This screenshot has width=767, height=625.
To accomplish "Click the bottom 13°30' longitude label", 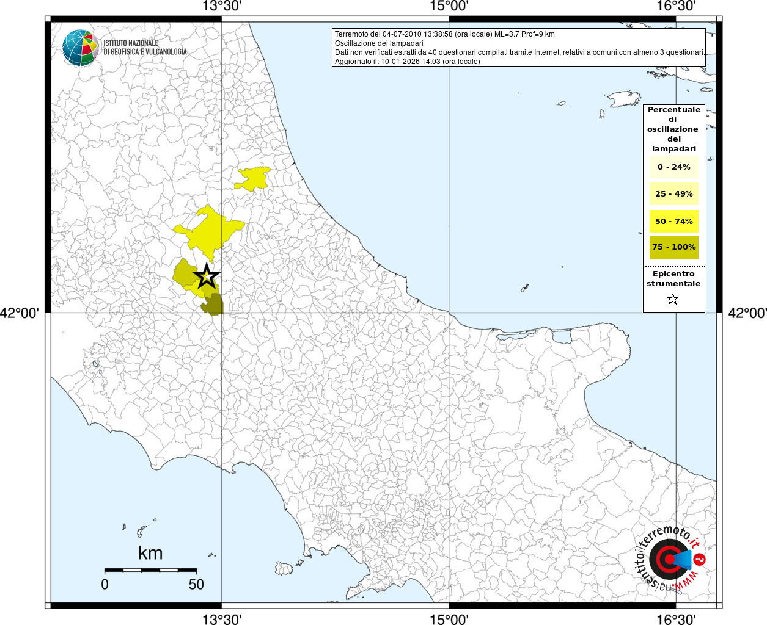I will pos(222,619).
